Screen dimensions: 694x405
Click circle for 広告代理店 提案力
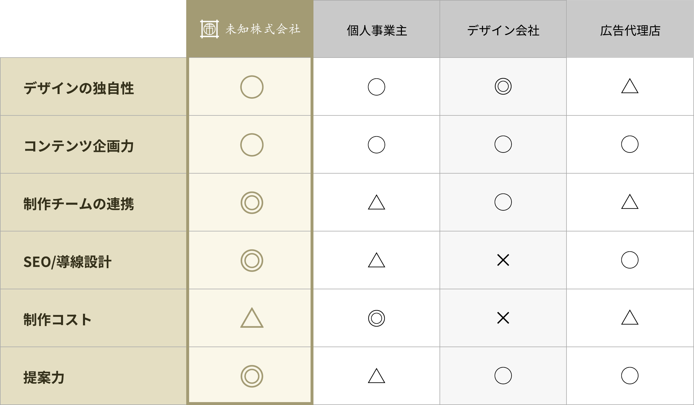[630, 376]
